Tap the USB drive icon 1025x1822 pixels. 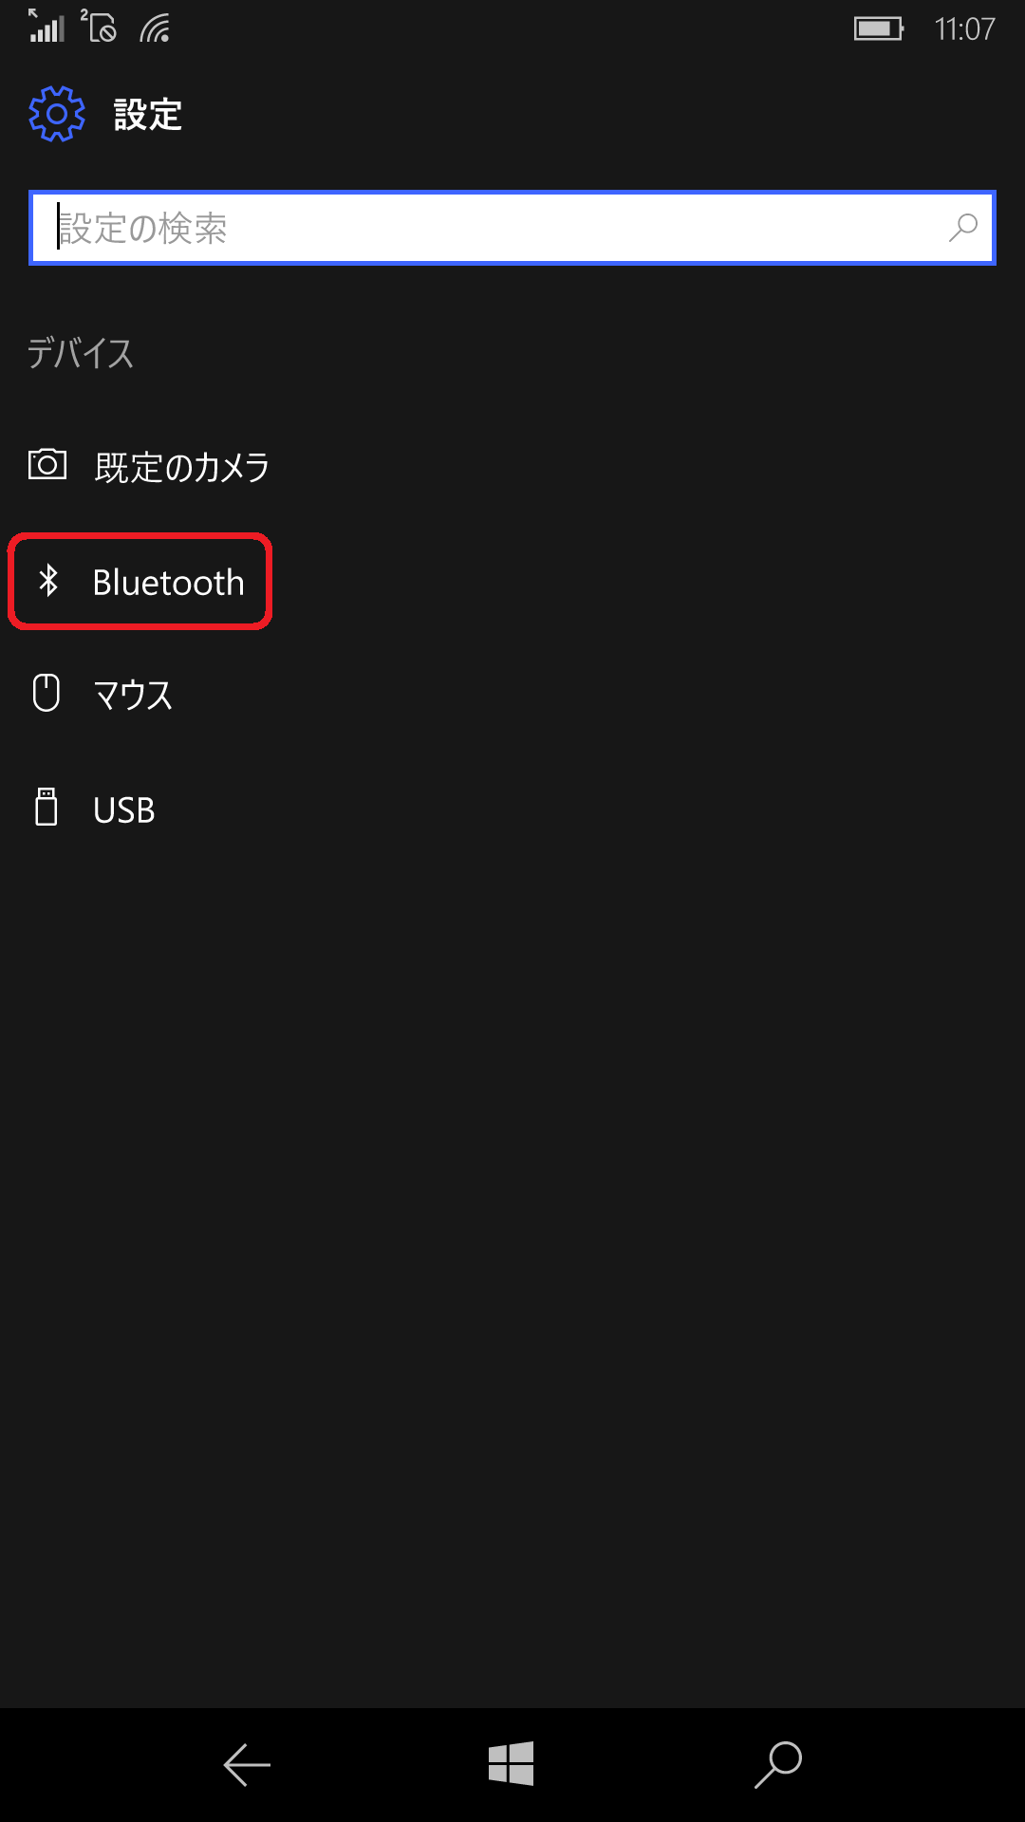(x=47, y=807)
